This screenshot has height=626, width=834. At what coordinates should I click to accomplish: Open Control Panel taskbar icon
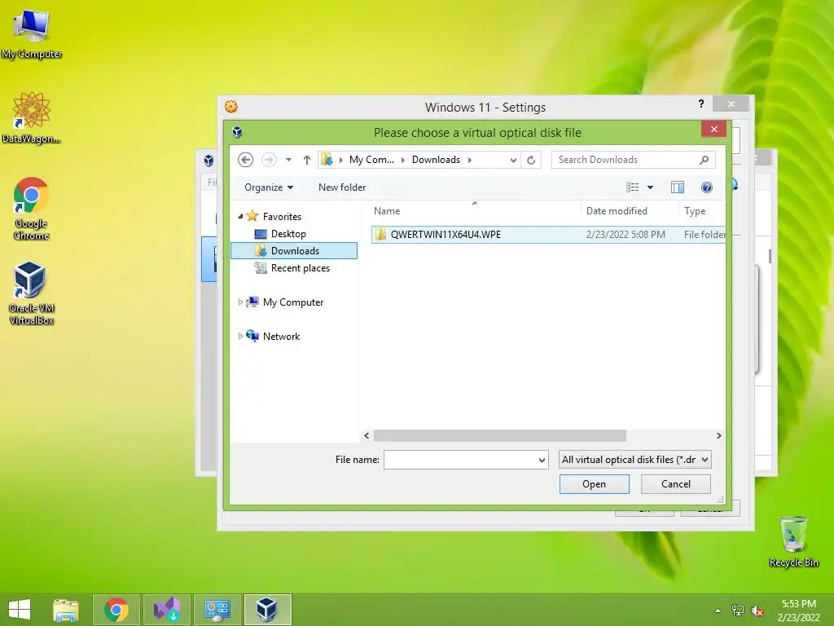[x=217, y=610]
